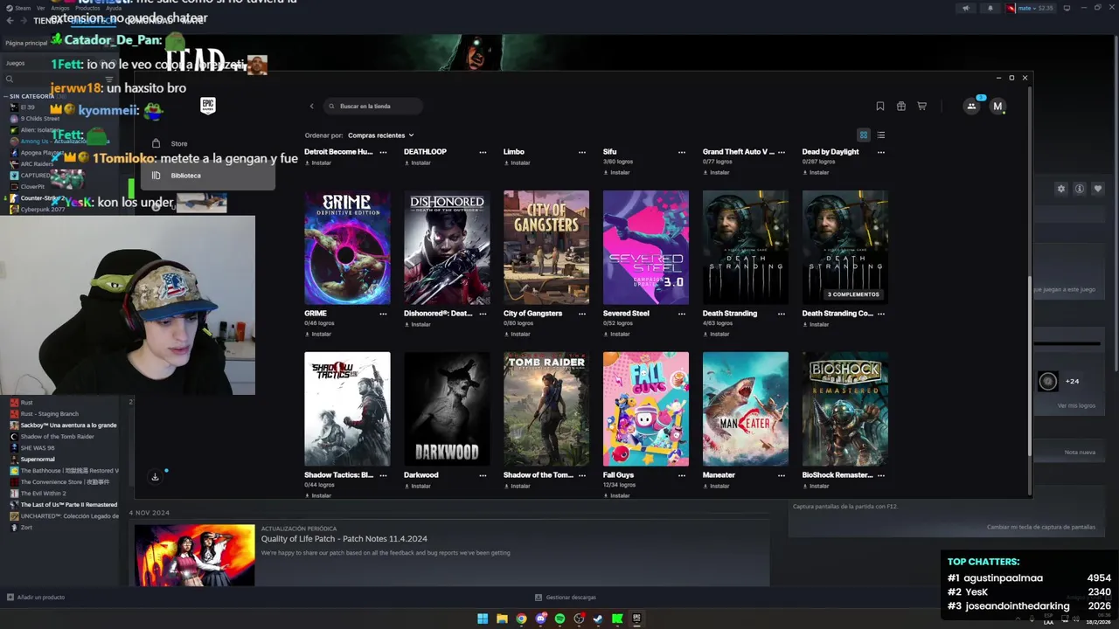Switch library to list view
This screenshot has width=1119, height=629.
(880, 135)
